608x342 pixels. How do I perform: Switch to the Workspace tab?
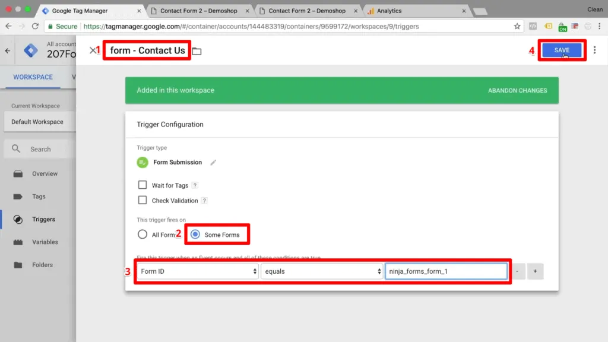[x=33, y=77]
